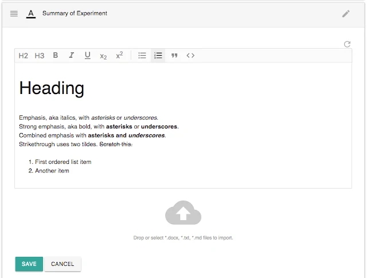
Task: Toggle bold formatting
Action: 56,56
